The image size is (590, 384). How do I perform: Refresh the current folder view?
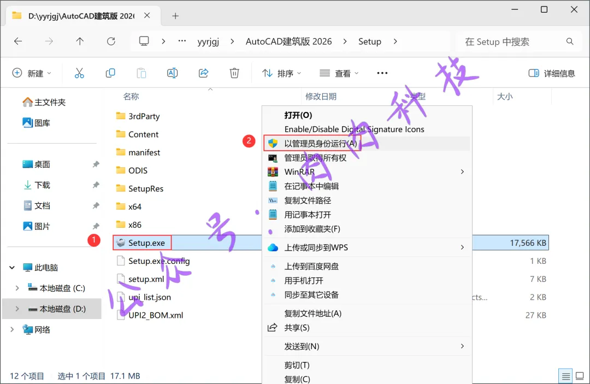point(111,42)
